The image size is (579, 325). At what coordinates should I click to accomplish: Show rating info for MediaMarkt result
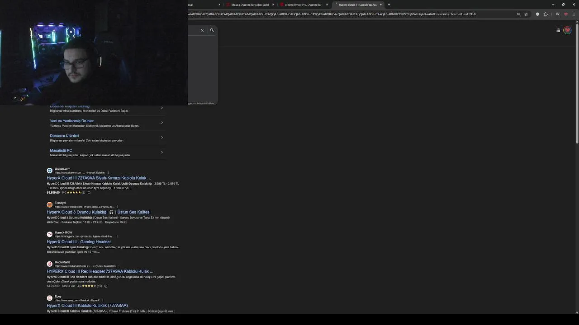[x=106, y=286]
